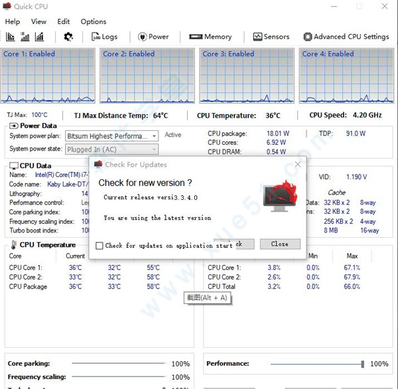The image size is (398, 389).
Task: Open settings with the gear icon
Action: pyautogui.click(x=68, y=37)
